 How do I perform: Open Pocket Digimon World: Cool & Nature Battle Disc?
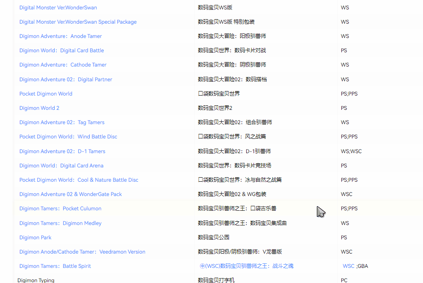pyautogui.click(x=79, y=180)
